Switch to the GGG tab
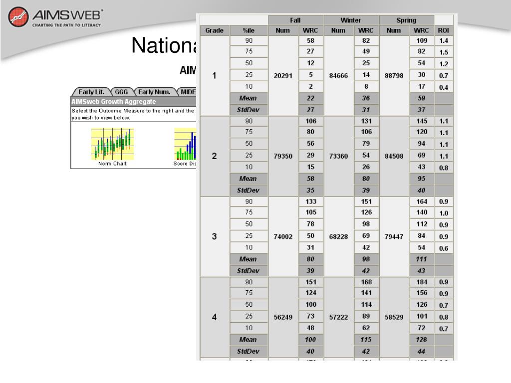 (x=121, y=92)
